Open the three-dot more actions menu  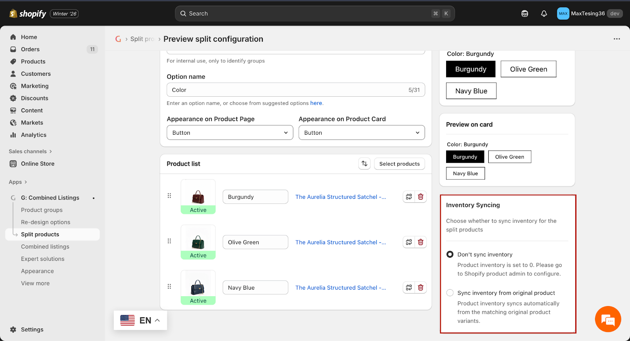(x=617, y=39)
